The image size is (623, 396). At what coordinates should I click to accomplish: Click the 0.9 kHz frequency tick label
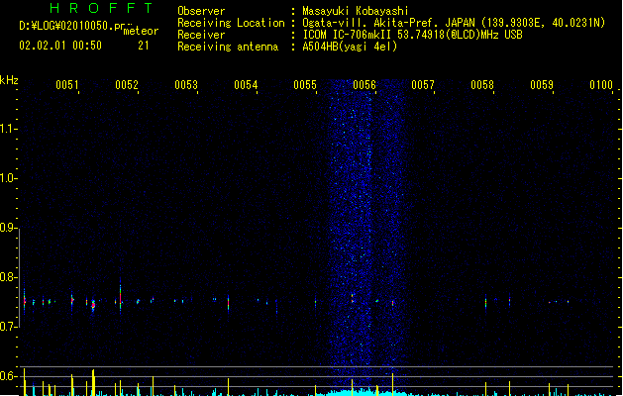[8, 228]
